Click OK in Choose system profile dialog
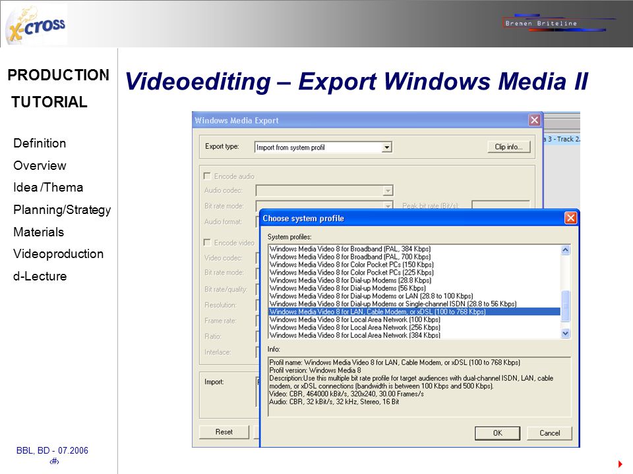Screen dimensions: 633x474 [497, 433]
